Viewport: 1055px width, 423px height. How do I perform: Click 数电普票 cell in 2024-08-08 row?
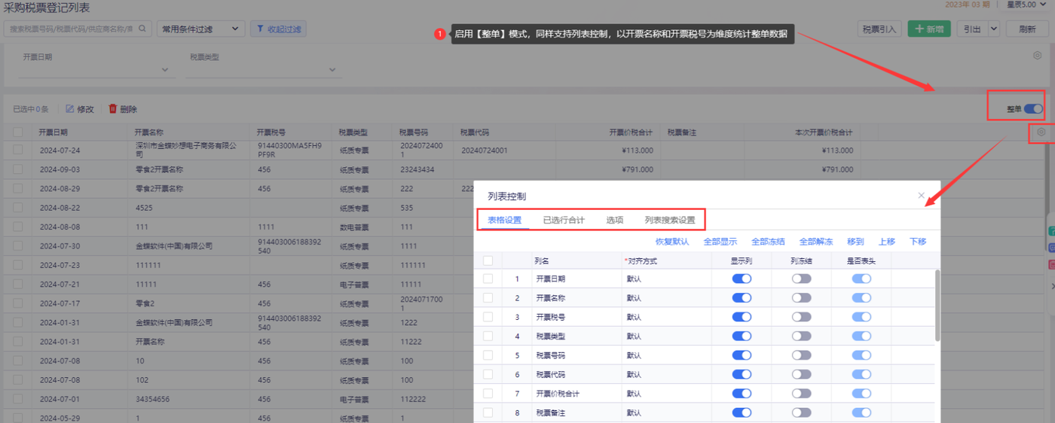pyautogui.click(x=354, y=227)
